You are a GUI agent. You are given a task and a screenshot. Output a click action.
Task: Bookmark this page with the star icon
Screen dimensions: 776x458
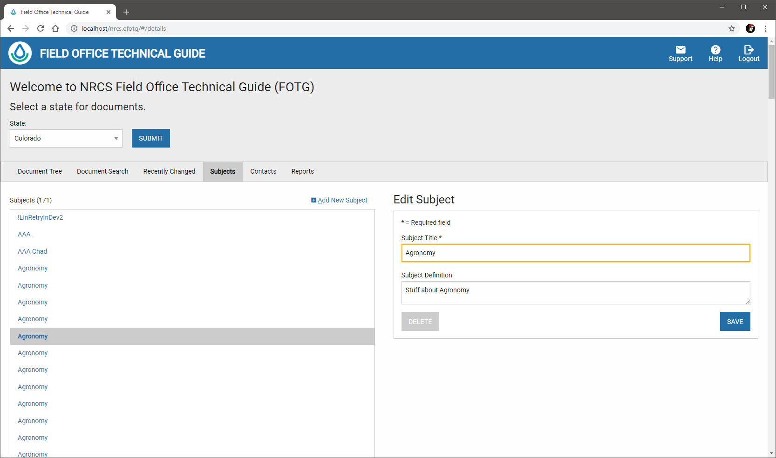tap(732, 28)
